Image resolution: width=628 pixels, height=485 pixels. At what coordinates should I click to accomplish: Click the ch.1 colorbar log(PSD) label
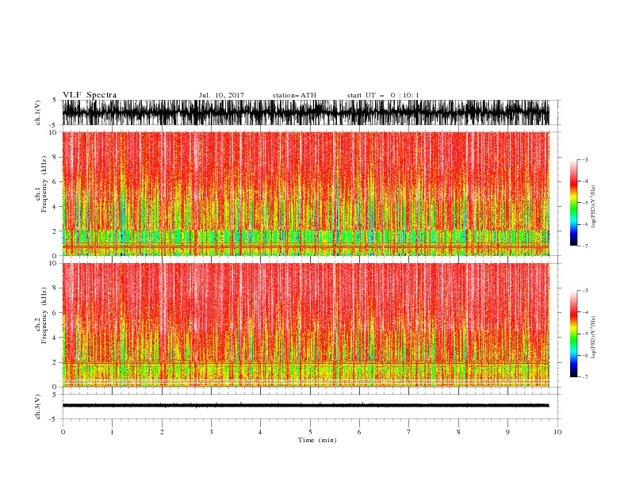tap(594, 207)
